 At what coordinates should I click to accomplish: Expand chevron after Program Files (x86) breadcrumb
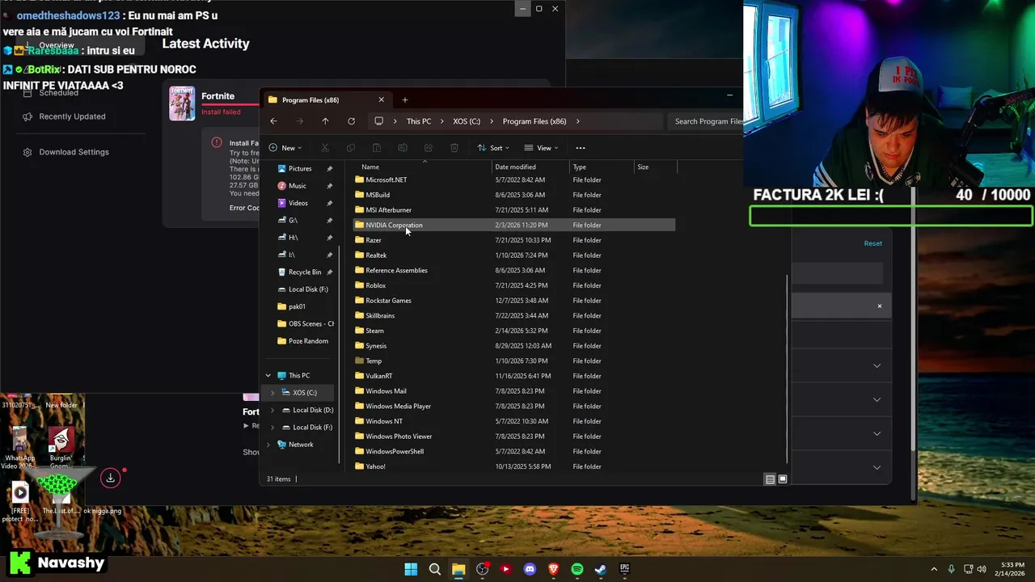point(578,121)
